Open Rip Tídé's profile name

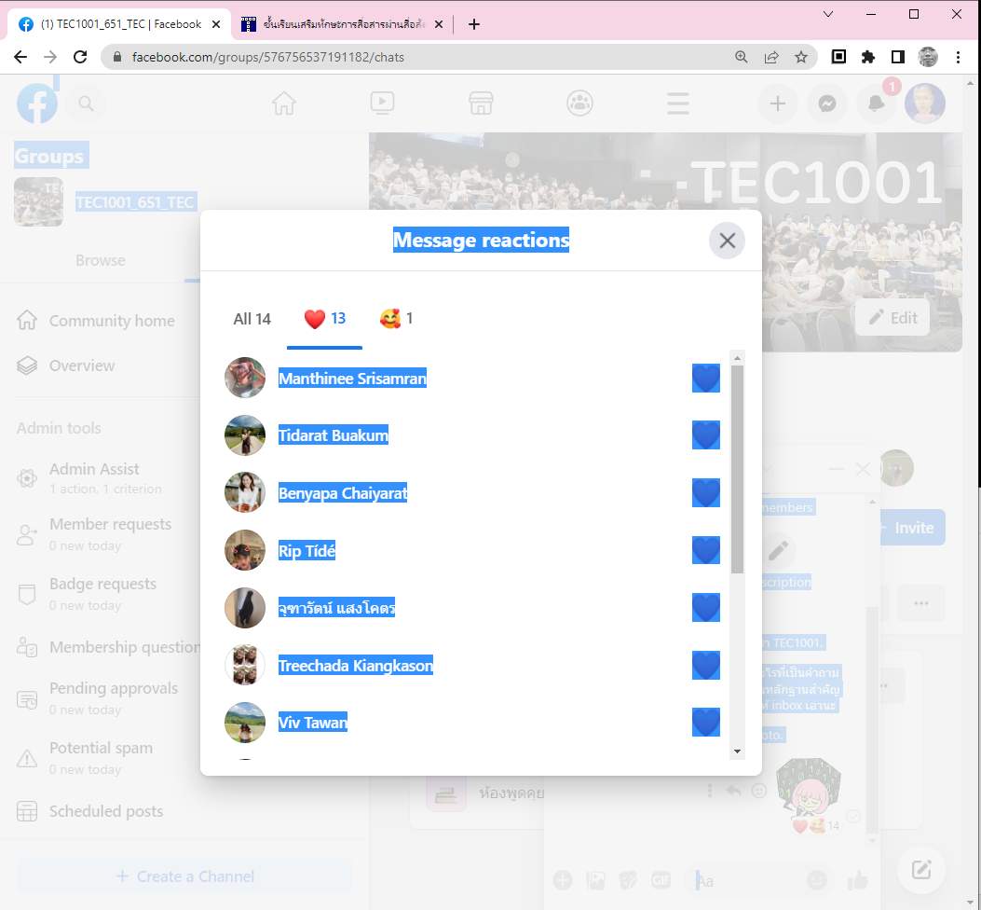(307, 550)
